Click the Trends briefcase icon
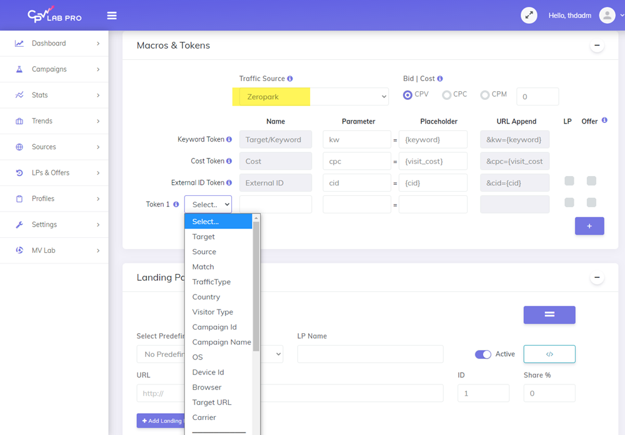The image size is (625, 435). point(19,121)
